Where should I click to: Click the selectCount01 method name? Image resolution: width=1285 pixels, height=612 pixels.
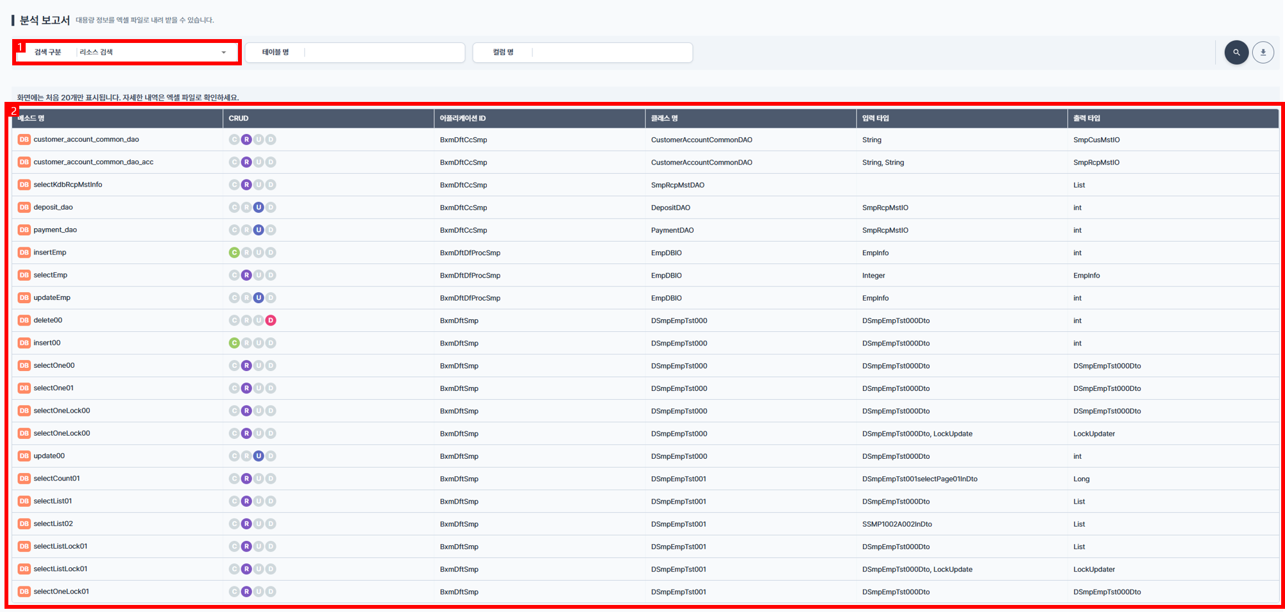(x=56, y=478)
